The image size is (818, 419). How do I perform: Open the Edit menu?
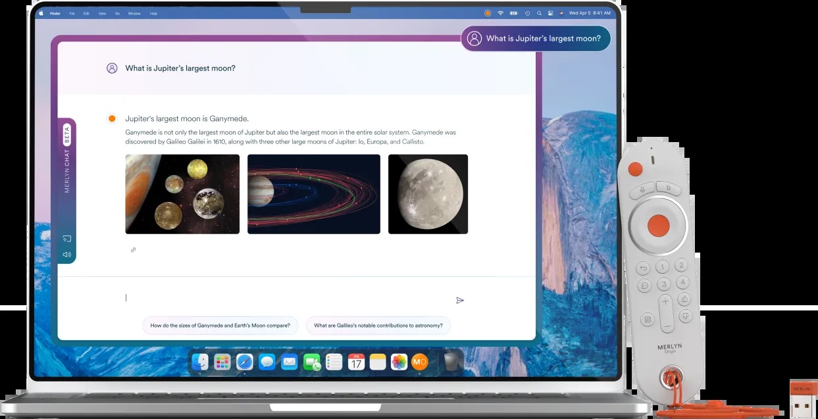pos(86,13)
